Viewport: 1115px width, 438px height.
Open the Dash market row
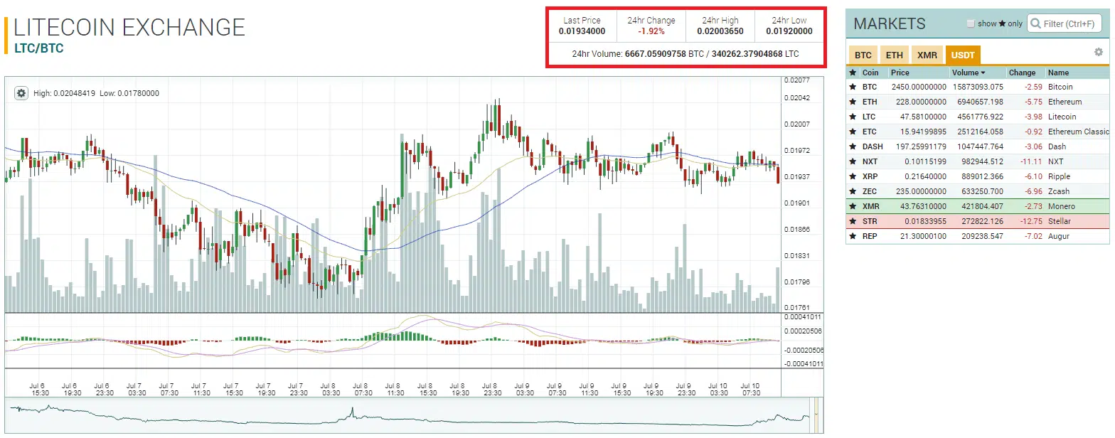pos(977,146)
